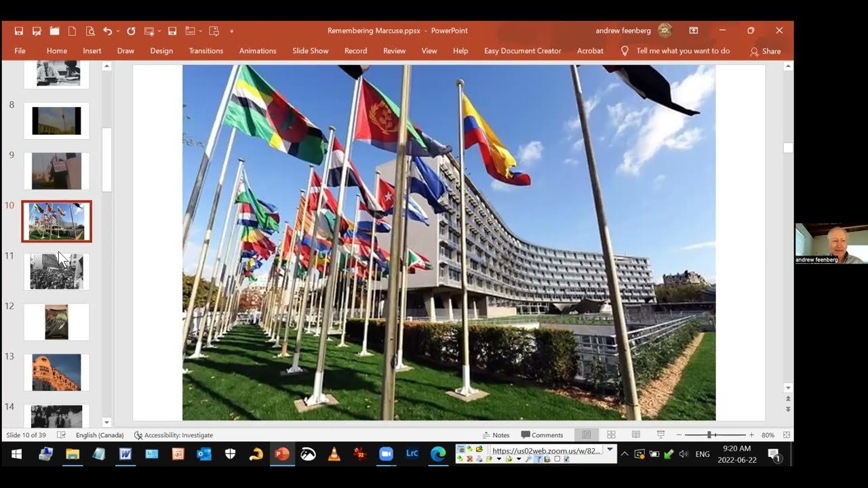
Task: Switch to the Insert tab
Action: (x=92, y=51)
